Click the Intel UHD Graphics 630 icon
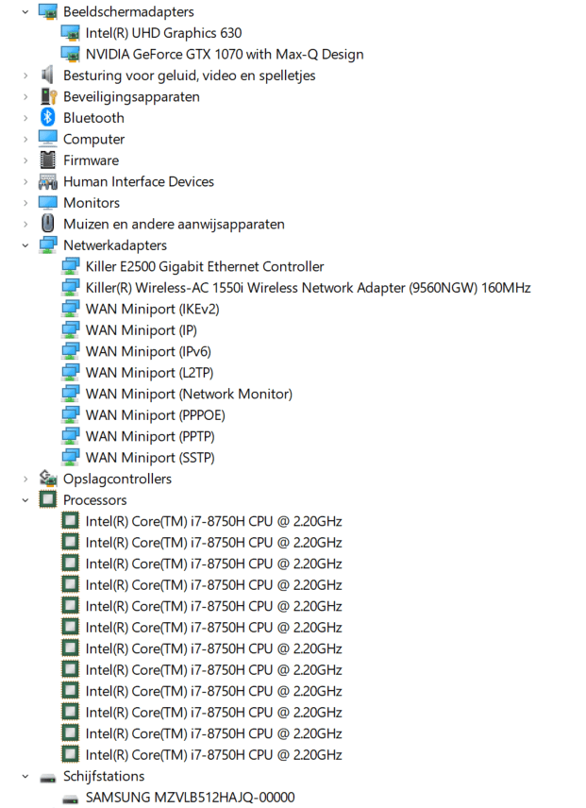The image size is (586, 808). 70,33
